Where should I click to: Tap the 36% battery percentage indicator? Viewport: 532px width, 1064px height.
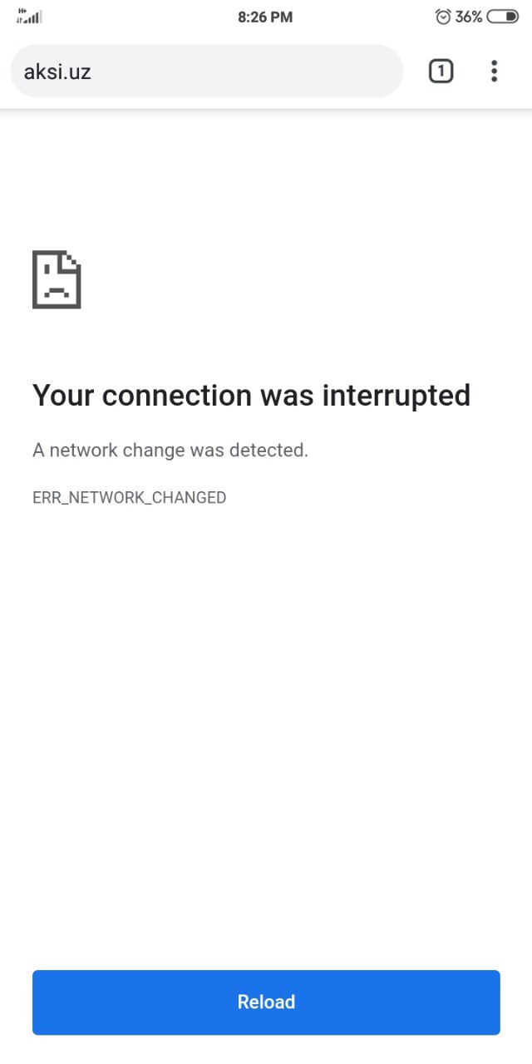point(469,17)
